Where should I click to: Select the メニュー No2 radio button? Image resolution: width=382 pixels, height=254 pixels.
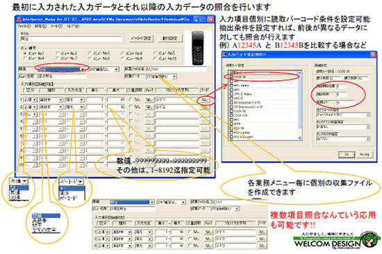coord(57,53)
